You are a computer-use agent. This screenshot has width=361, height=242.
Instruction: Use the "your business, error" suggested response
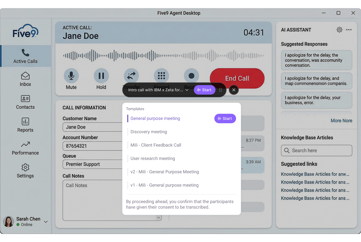[x=317, y=100]
